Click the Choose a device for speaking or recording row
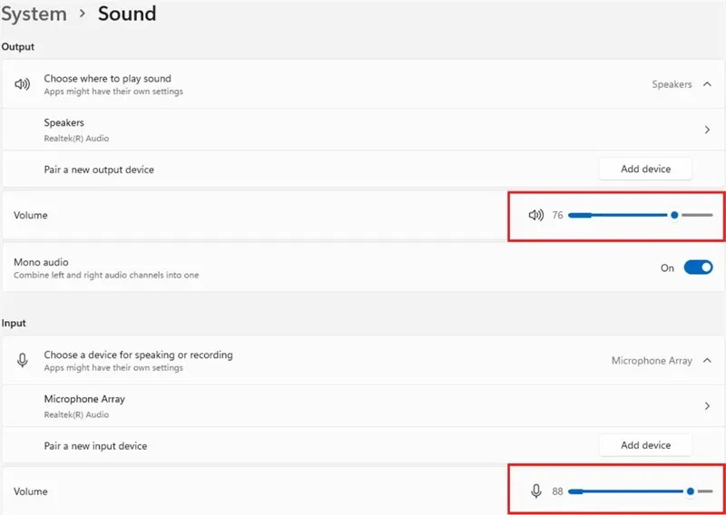Image resolution: width=726 pixels, height=515 pixels. pyautogui.click(x=272, y=360)
